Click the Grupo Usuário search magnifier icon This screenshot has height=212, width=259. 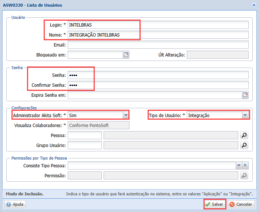click(244, 145)
